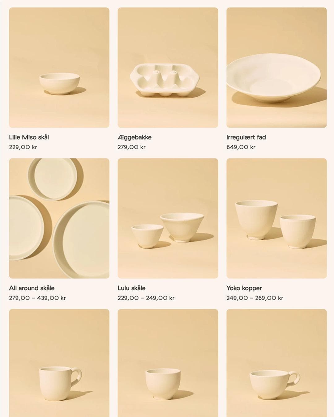Click the Æggebakke title link
The height and width of the screenshot is (417, 334).
click(x=135, y=137)
